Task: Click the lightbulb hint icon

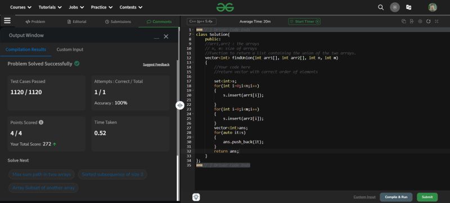Action: [x=196, y=197]
